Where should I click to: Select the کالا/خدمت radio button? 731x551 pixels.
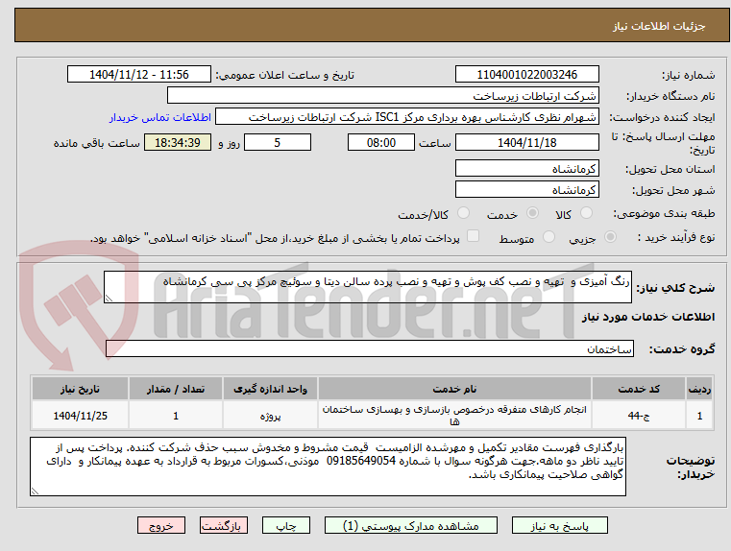point(463,213)
